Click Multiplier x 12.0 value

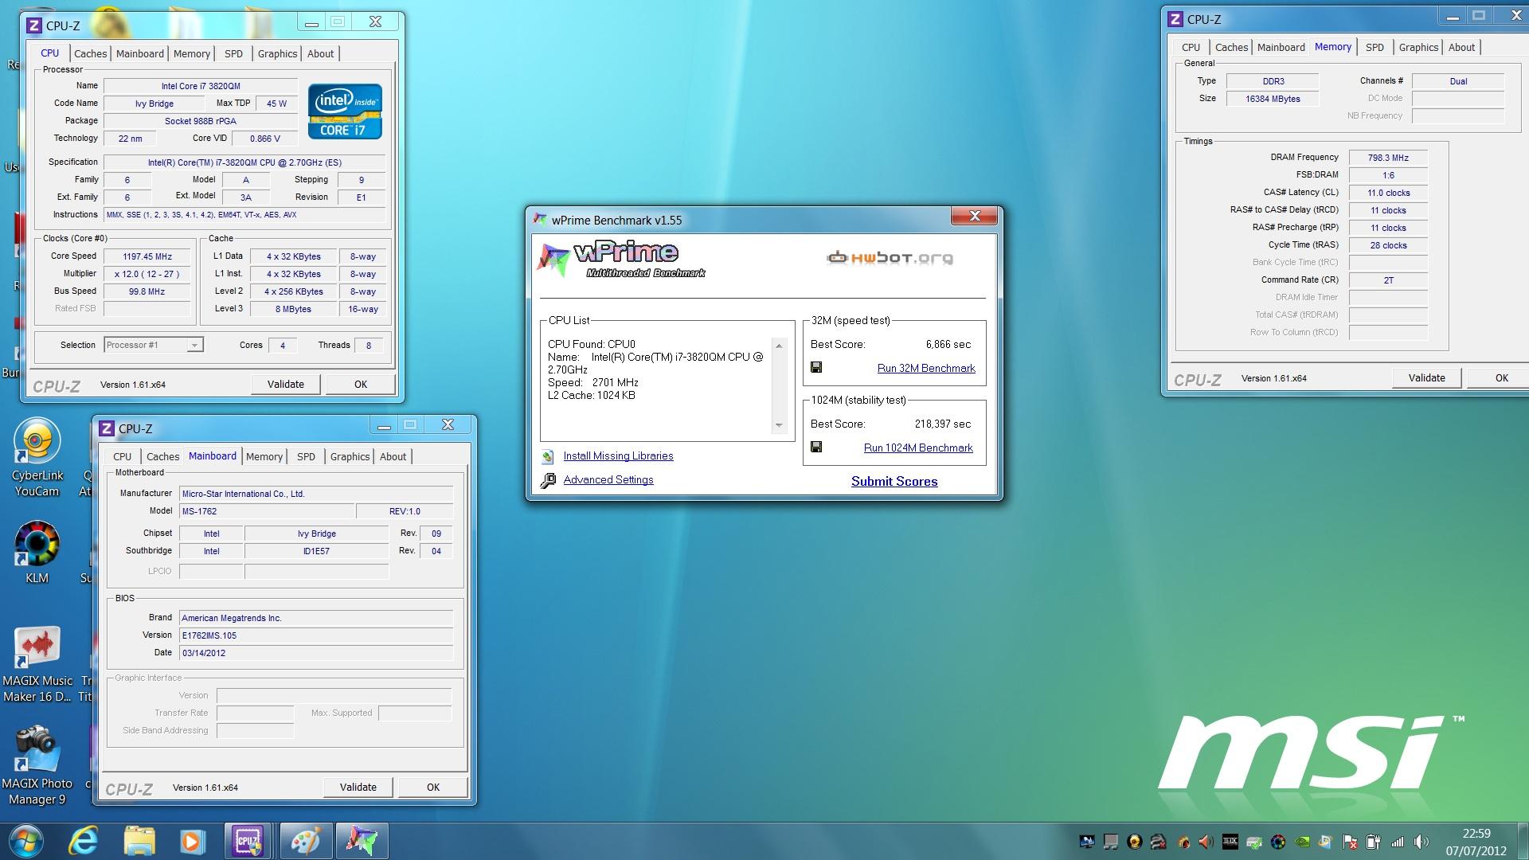(x=147, y=274)
